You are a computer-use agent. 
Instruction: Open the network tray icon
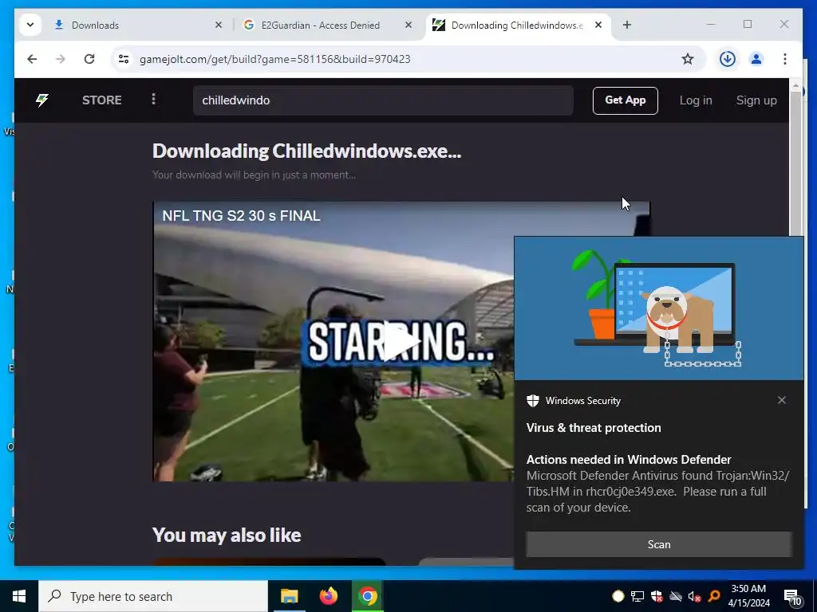point(637,596)
